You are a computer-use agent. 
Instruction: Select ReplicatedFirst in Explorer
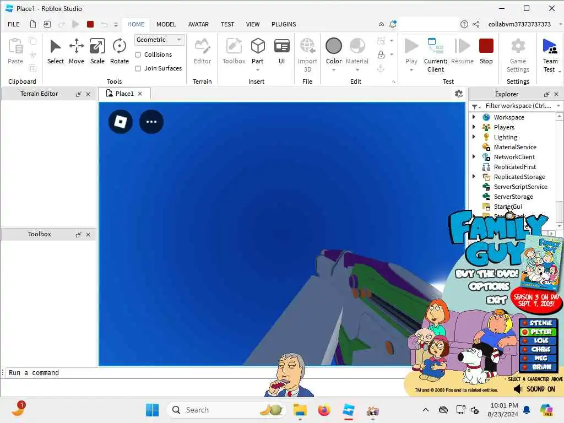[514, 166]
